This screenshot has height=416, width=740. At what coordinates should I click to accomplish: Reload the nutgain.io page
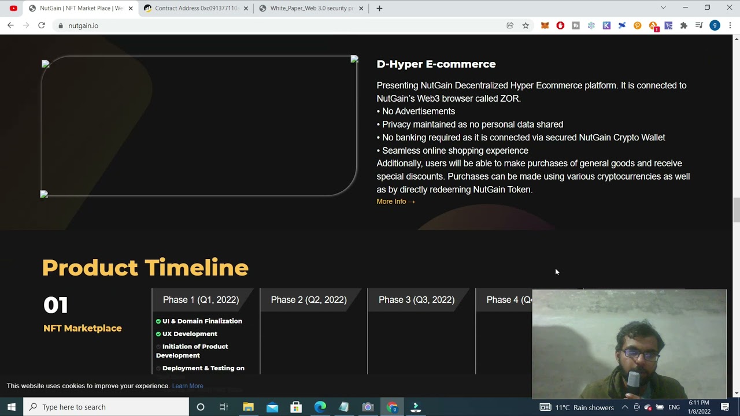42,25
